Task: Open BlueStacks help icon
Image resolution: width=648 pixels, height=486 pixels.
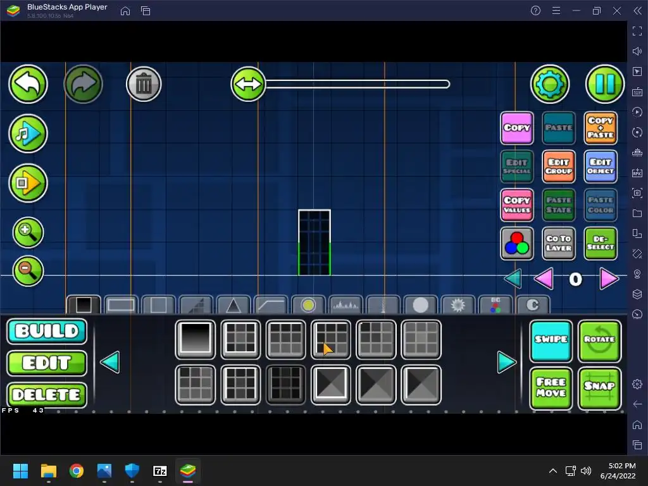Action: point(535,11)
